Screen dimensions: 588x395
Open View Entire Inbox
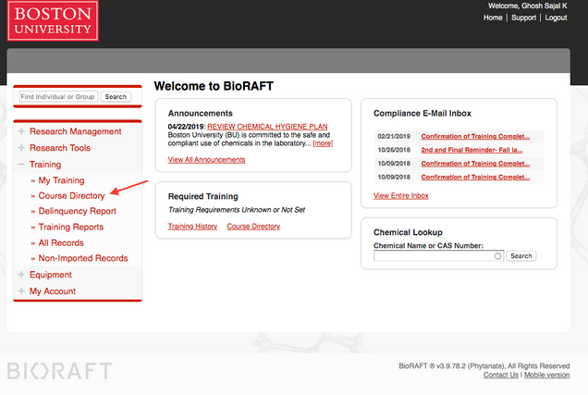coord(401,196)
